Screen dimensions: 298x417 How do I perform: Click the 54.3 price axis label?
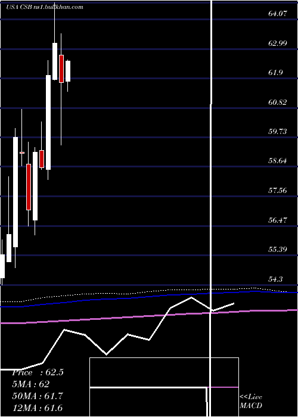click(x=275, y=279)
